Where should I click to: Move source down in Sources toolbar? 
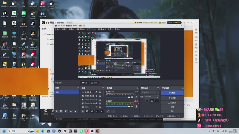pyautogui.click(x=102, y=111)
